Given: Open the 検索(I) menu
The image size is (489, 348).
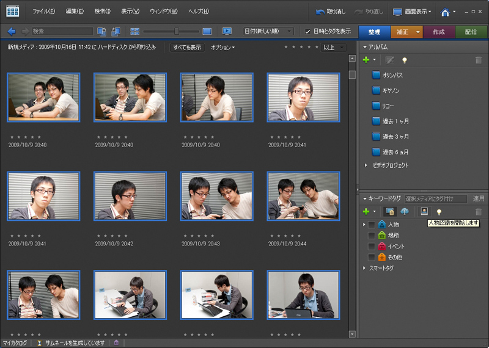Looking at the screenshot, I should point(102,11).
